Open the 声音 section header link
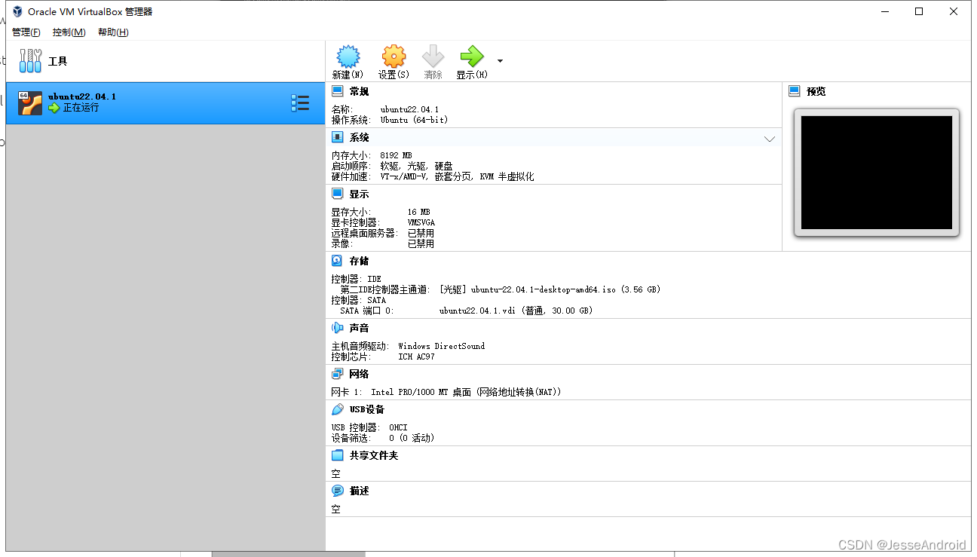The height and width of the screenshot is (557, 977). 360,328
